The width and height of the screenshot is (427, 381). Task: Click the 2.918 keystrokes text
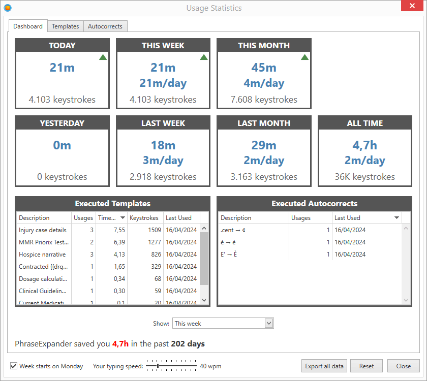[163, 177]
